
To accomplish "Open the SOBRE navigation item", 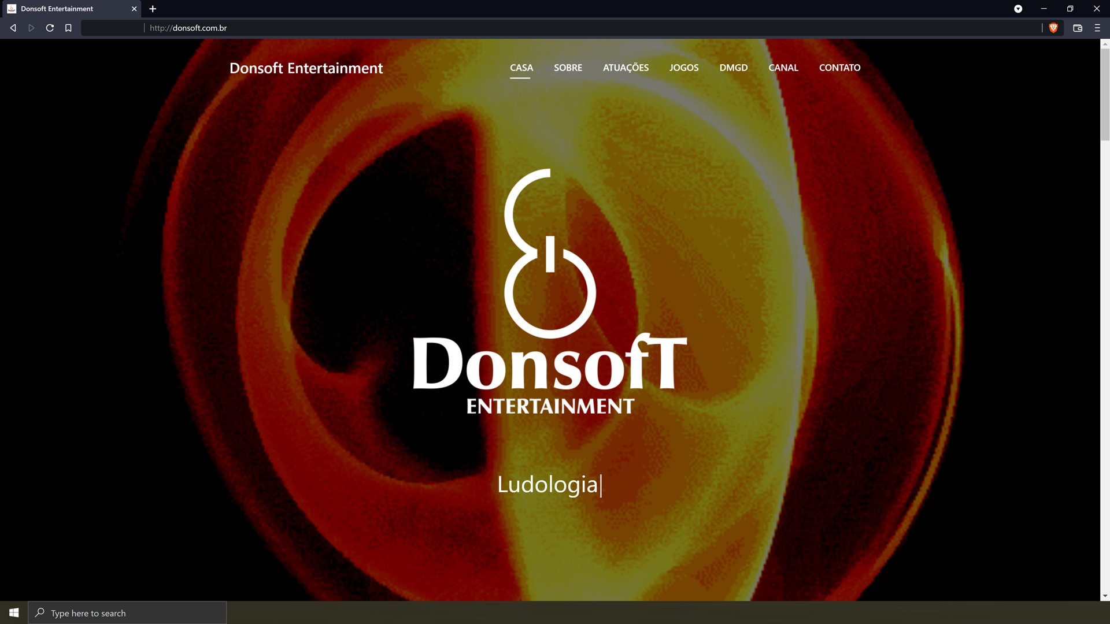I will (568, 68).
